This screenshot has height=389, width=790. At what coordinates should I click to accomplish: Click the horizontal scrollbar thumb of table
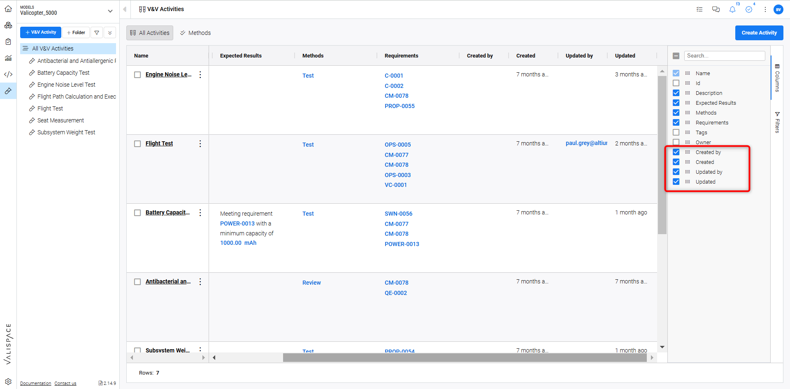[x=465, y=358]
